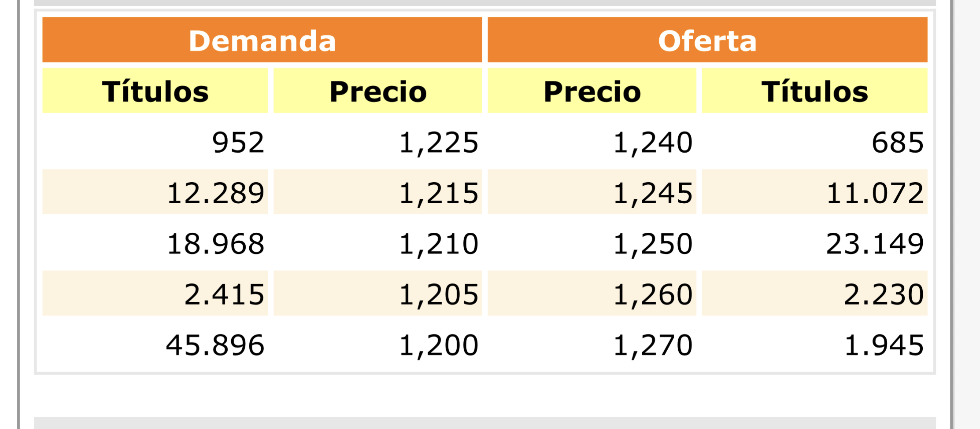This screenshot has width=980, height=429.
Task: Click the 23.149 offer títulos cell
Action: tap(815, 242)
